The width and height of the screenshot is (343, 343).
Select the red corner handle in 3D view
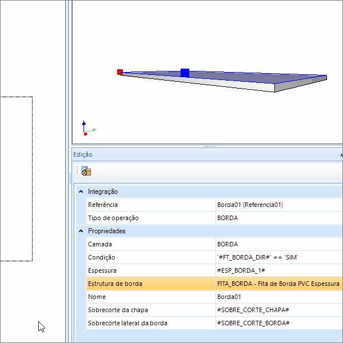pyautogui.click(x=120, y=72)
